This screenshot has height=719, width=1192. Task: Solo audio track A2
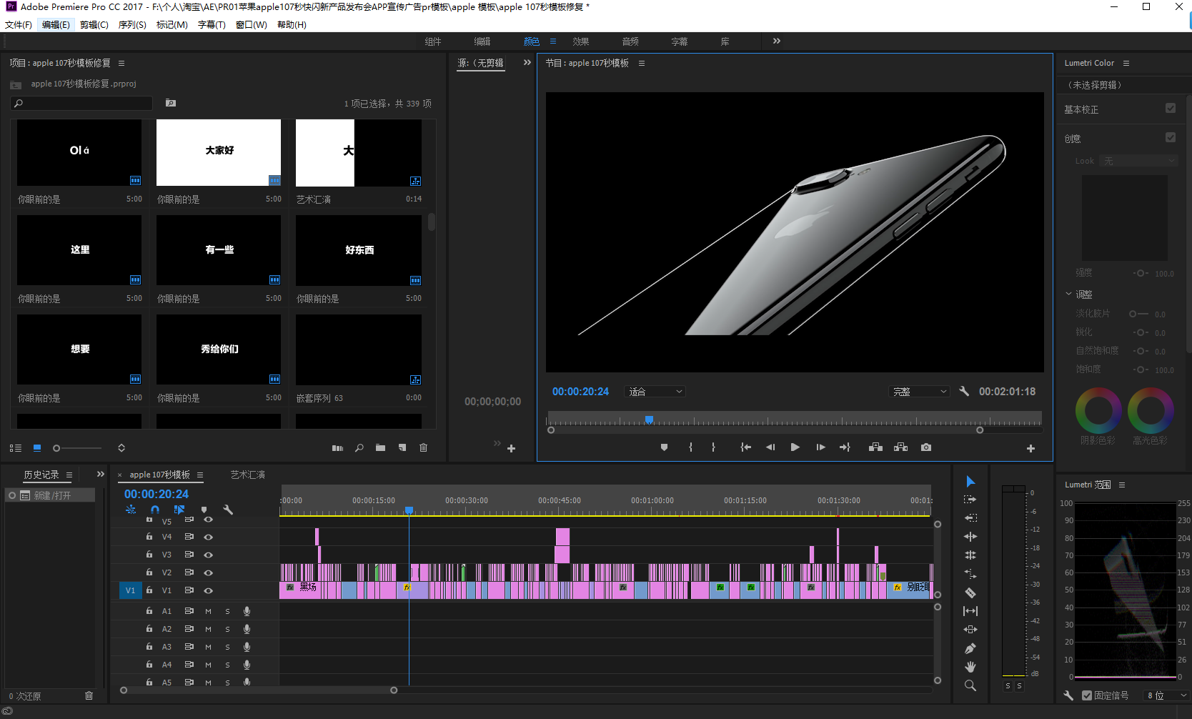pyautogui.click(x=227, y=629)
